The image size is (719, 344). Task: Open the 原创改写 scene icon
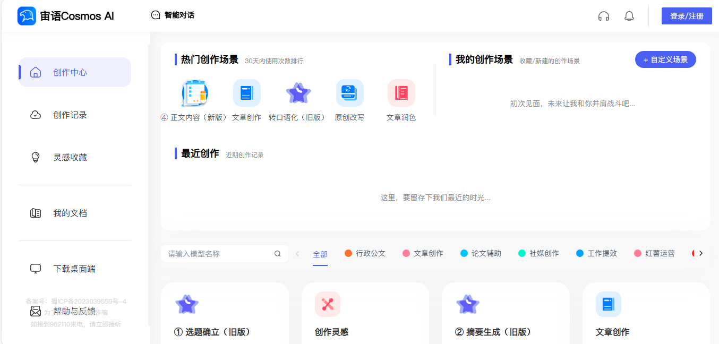click(x=349, y=93)
